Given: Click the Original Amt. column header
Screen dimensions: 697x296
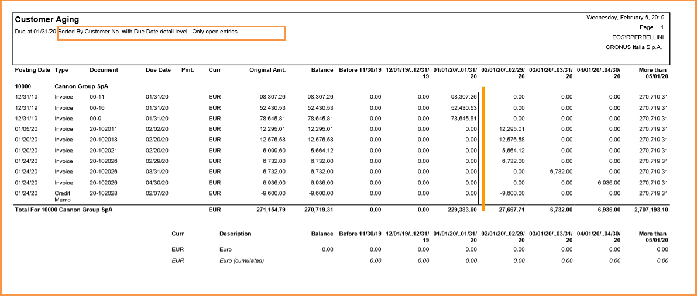Looking at the screenshot, I should click(267, 70).
